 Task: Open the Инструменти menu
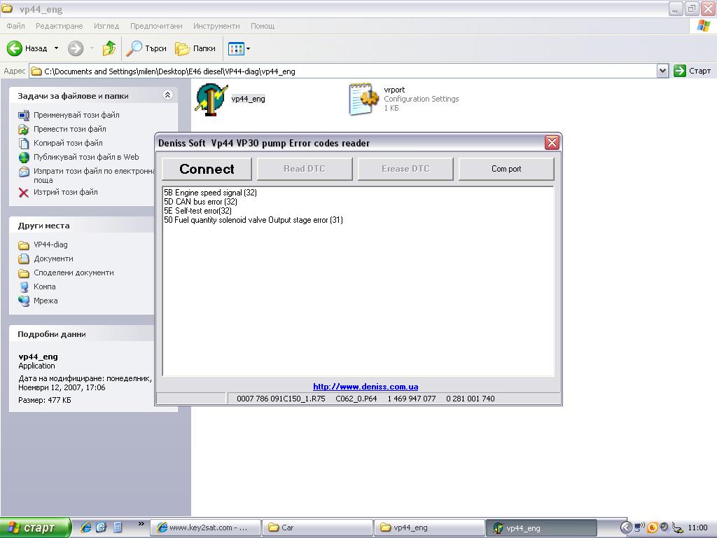[x=216, y=26]
